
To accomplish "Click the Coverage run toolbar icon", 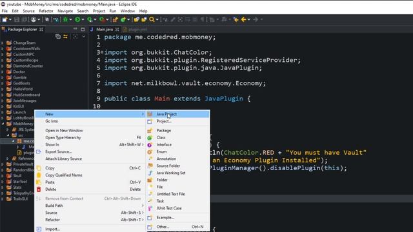I will coord(90,19).
